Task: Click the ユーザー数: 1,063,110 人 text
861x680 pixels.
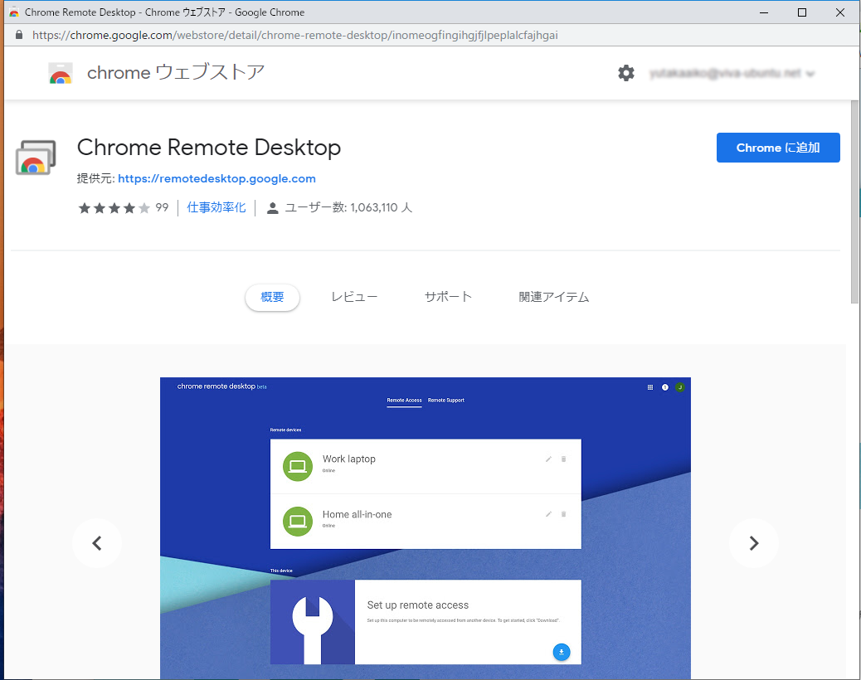Action: [348, 208]
